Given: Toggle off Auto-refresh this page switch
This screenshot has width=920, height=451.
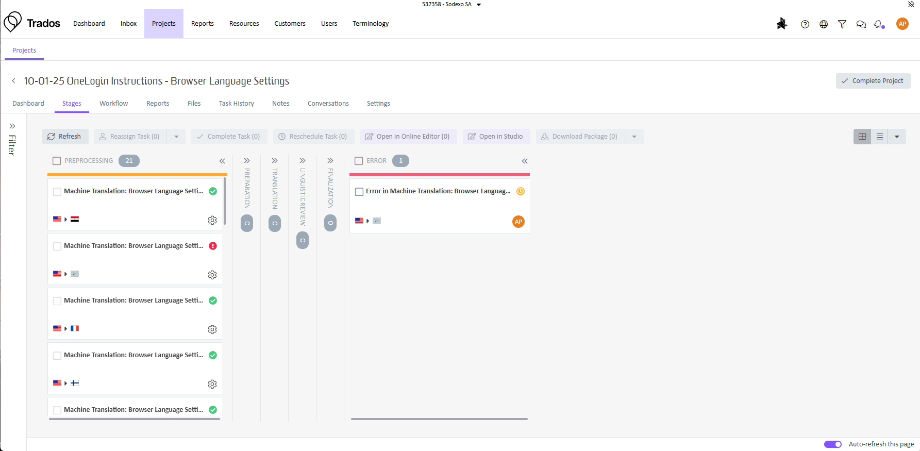Looking at the screenshot, I should coord(832,444).
